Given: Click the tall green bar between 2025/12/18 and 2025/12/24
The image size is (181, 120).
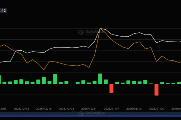Looking at the screenshot, I should (x=55, y=79).
